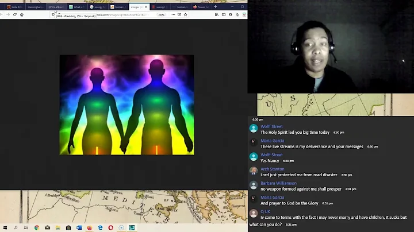
Task: Click Arch Stanton's chat avatar
Action: pyautogui.click(x=254, y=171)
